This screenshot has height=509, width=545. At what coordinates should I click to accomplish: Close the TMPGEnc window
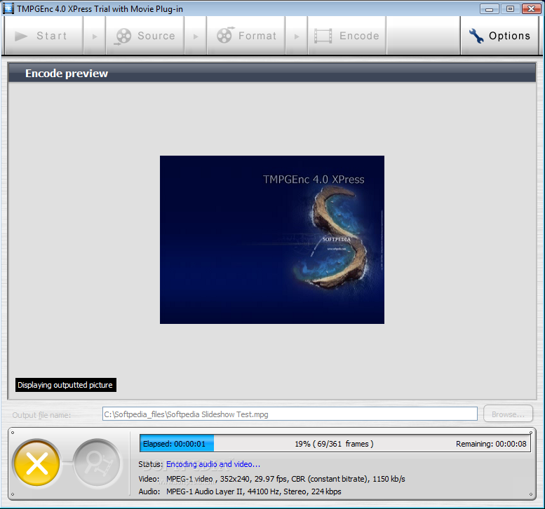click(x=531, y=8)
